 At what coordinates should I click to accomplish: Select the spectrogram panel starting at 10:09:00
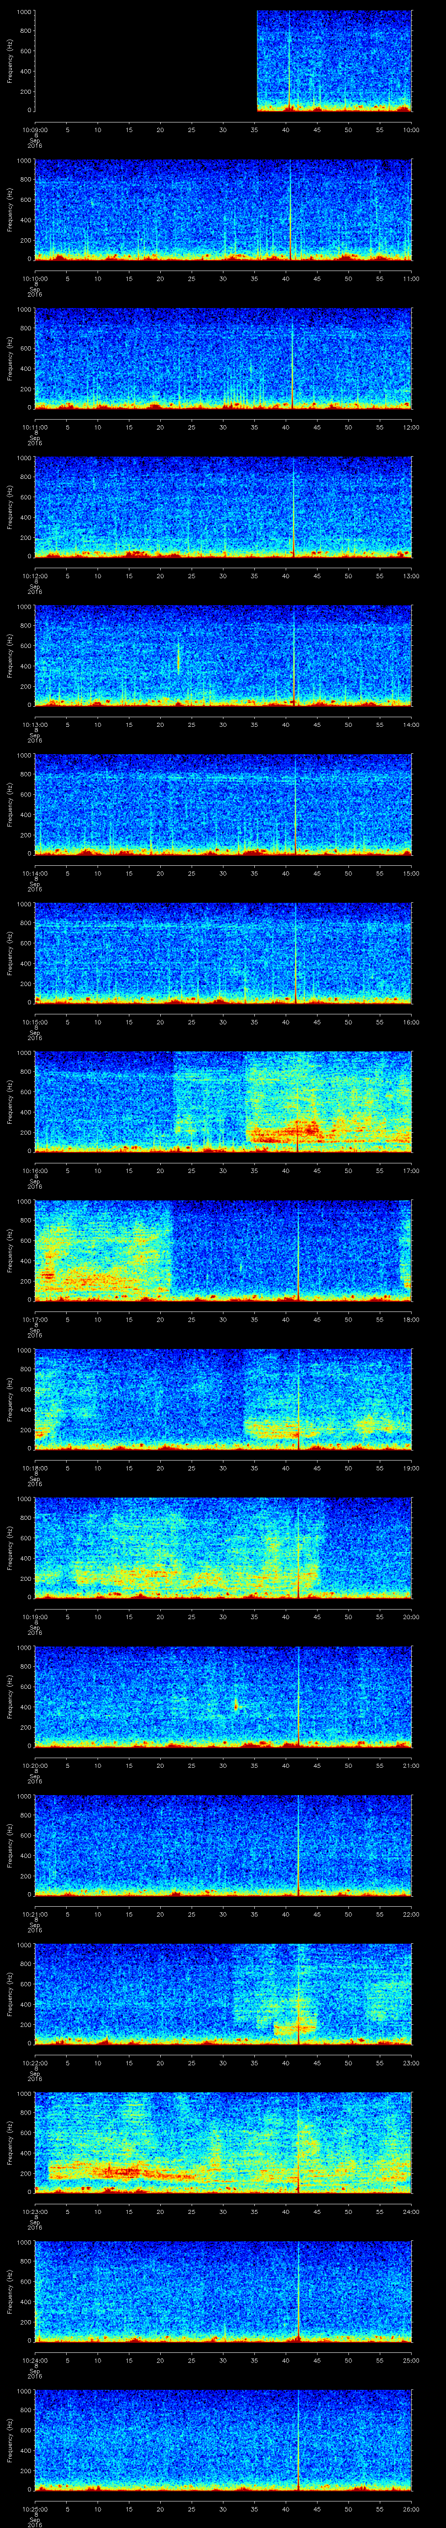point(223,61)
